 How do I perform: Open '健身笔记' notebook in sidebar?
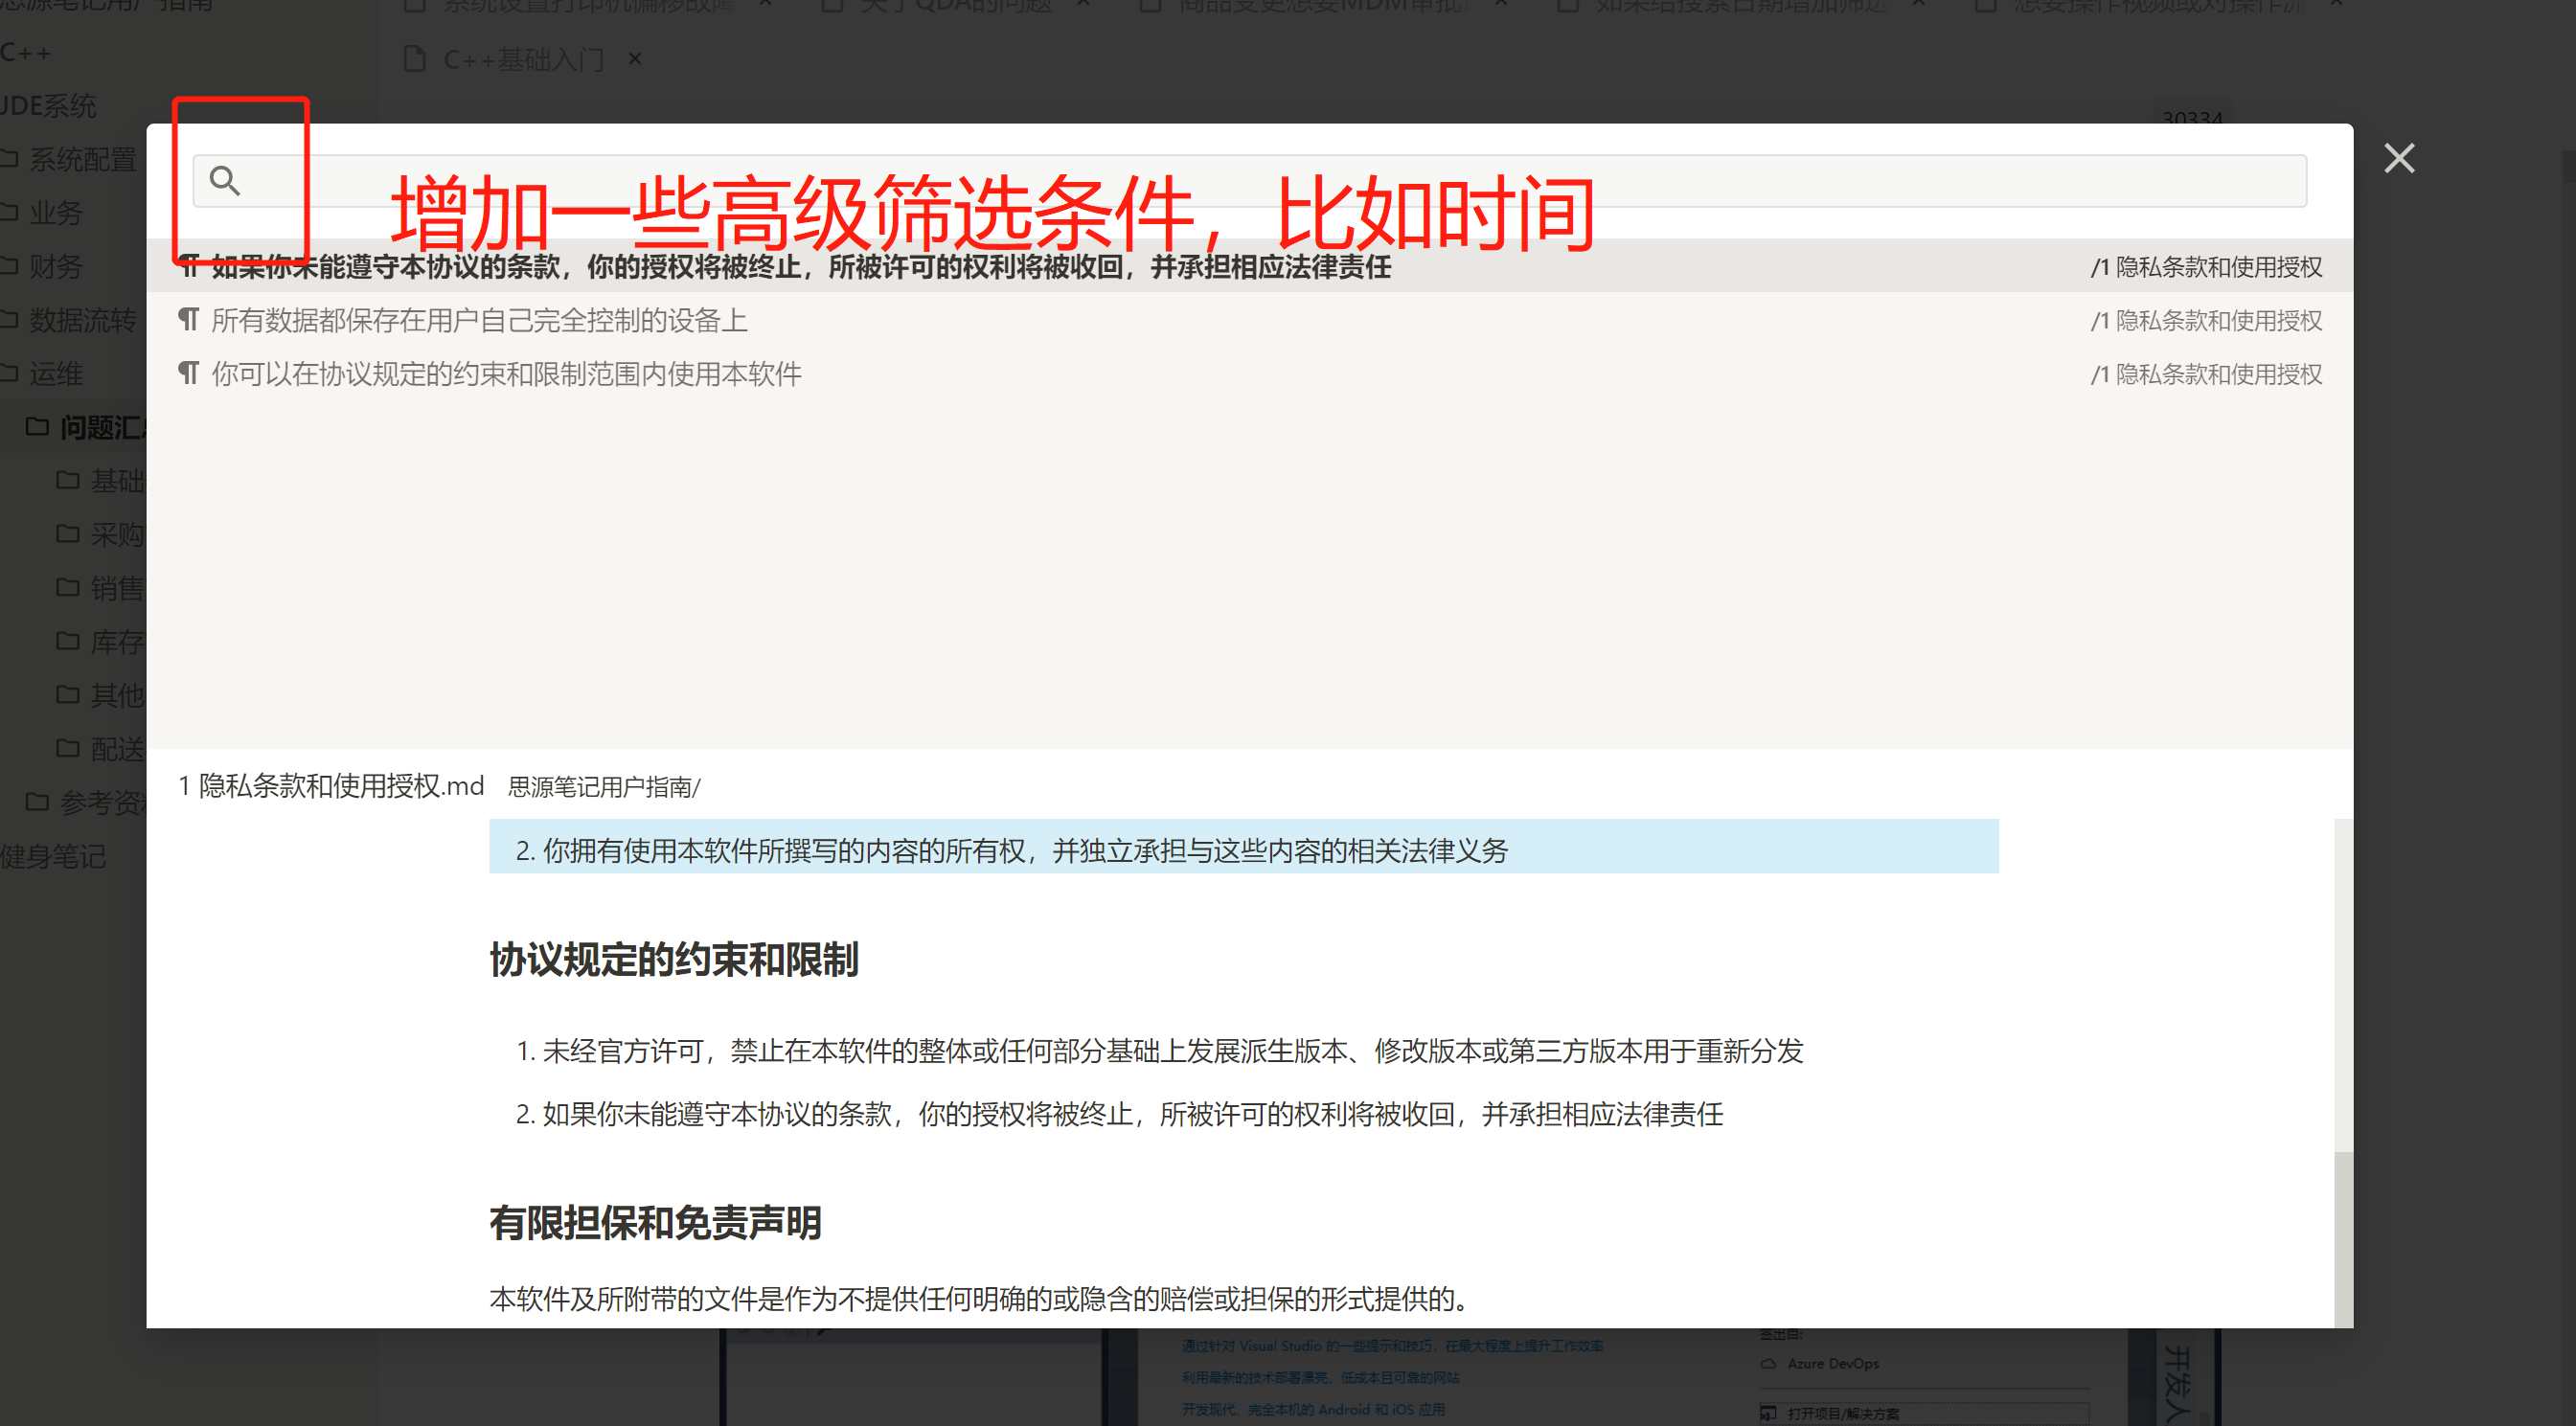click(x=52, y=856)
